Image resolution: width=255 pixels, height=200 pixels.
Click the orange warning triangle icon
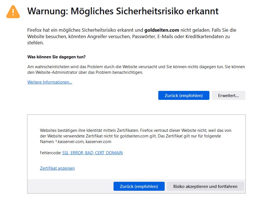[x=13, y=12]
